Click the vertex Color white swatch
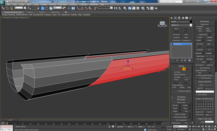Screen dimensions: 217x131 pyautogui.click(x=209, y=122)
